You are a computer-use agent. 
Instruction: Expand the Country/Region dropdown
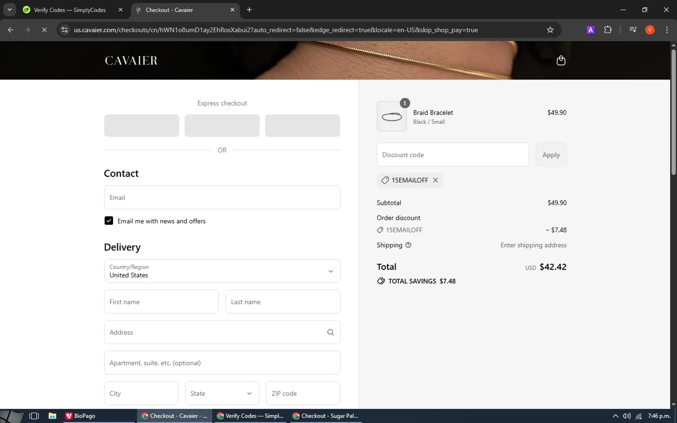pyautogui.click(x=222, y=271)
